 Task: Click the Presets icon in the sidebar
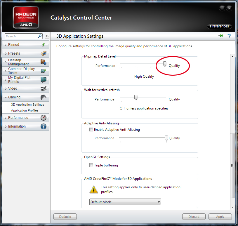(x=44, y=53)
